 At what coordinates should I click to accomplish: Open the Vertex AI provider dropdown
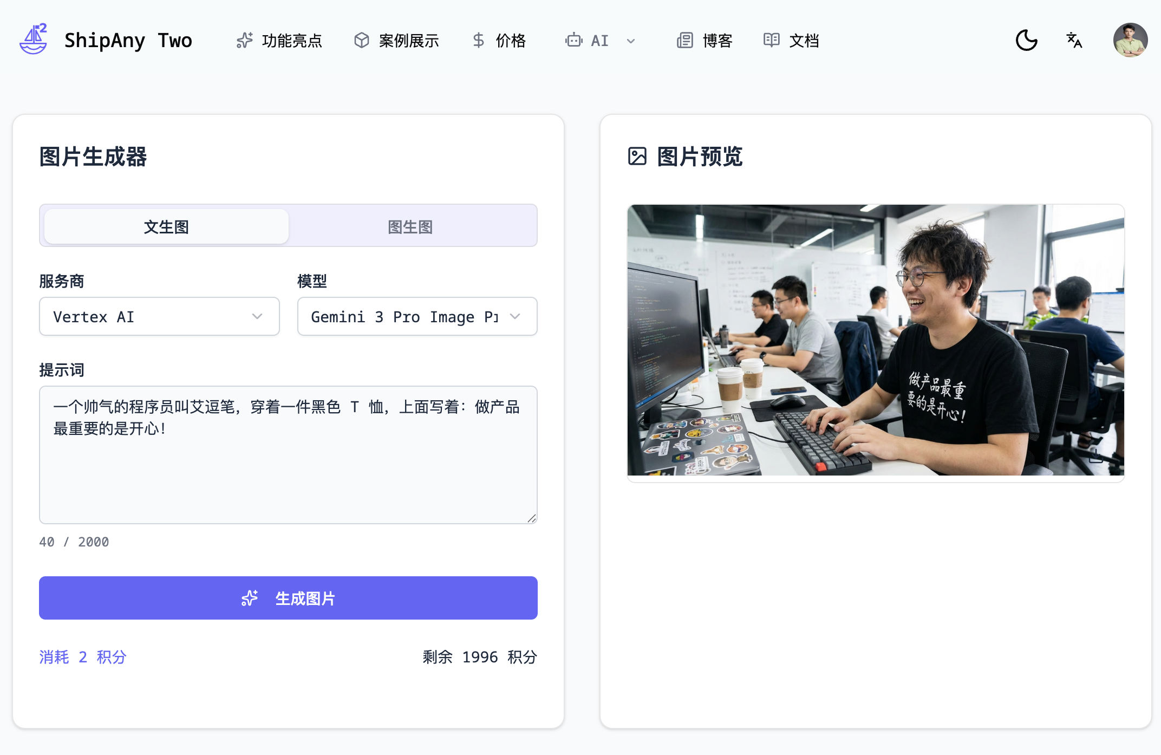(x=159, y=316)
